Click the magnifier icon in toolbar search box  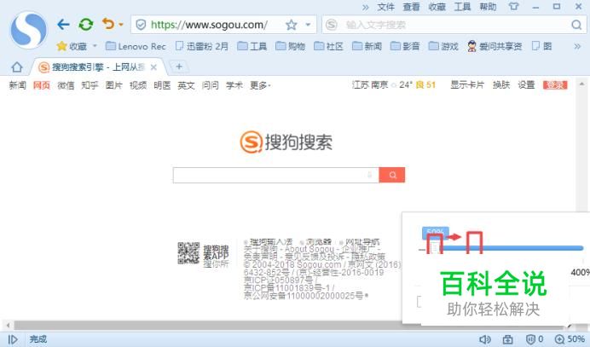point(576,25)
